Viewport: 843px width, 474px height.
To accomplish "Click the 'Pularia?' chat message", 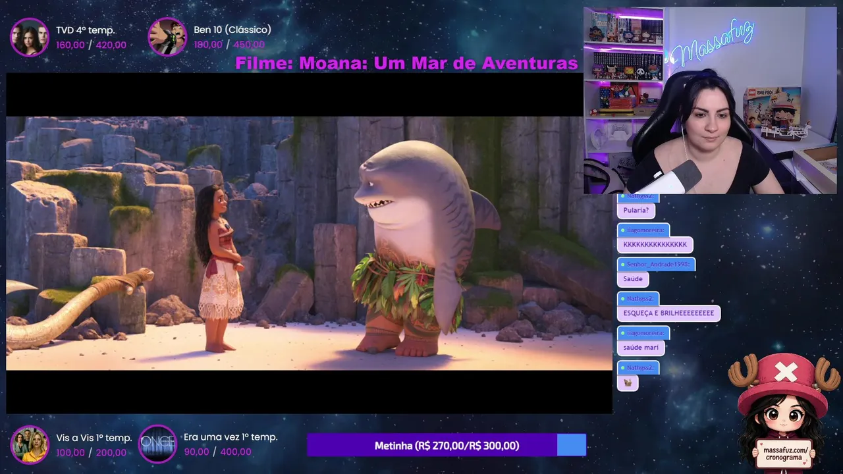I will 636,210.
